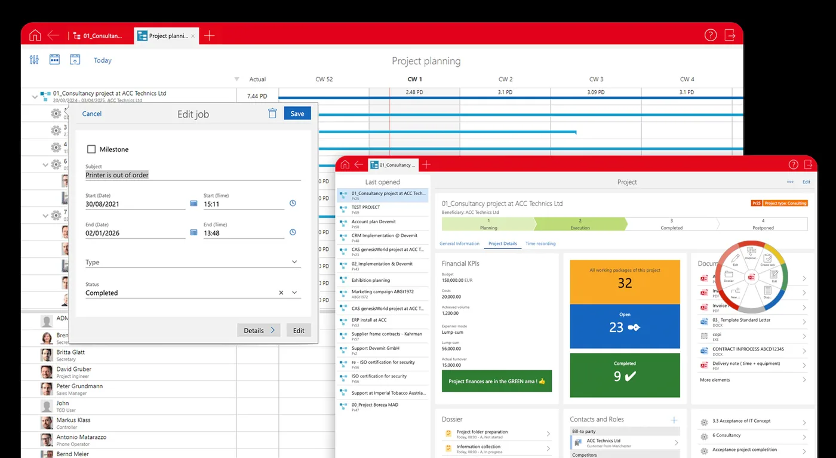Click the logout icon in Project planning window
The width and height of the screenshot is (836, 458).
click(x=730, y=35)
